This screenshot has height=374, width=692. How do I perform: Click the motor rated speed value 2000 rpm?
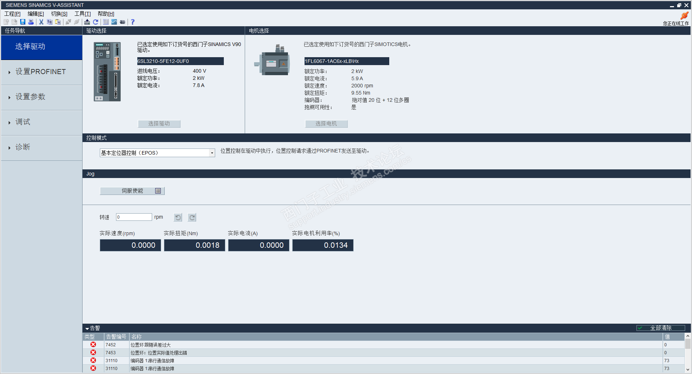(x=362, y=86)
